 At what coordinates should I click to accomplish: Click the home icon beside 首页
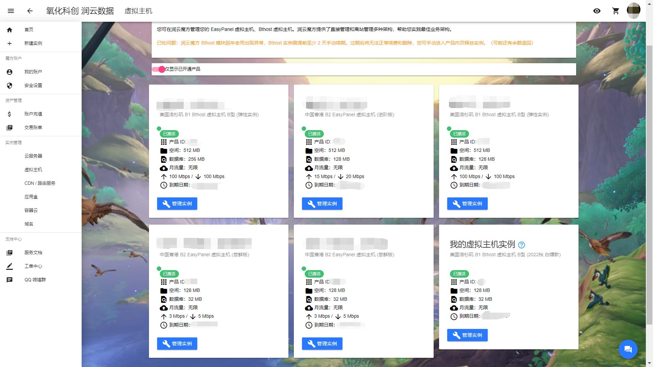[x=10, y=30]
